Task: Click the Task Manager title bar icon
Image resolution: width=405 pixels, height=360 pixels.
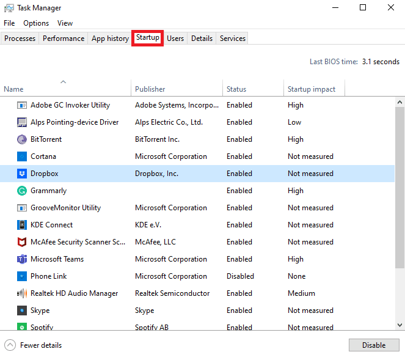Action: 9,8
